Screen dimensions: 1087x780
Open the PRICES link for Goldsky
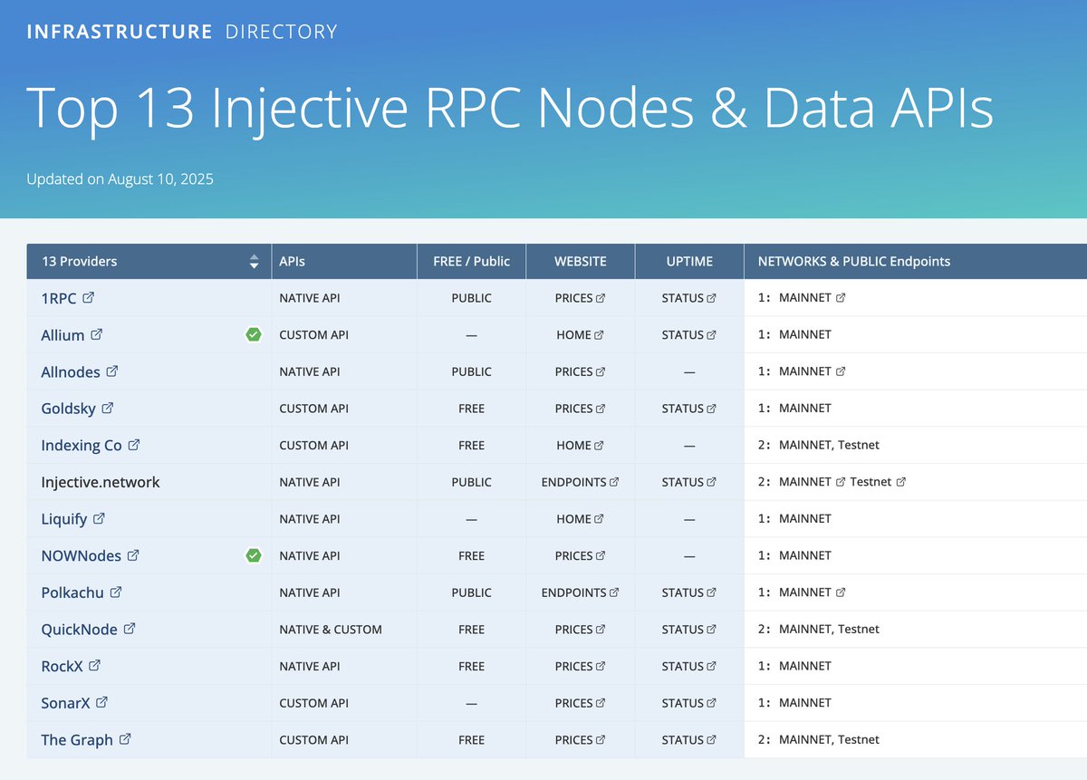(580, 409)
